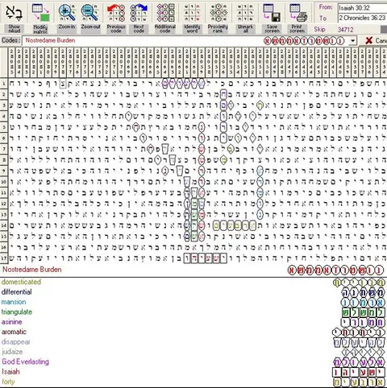387x388 pixels.
Task: Click the Zoom-in magnifier icon
Action: click(x=67, y=13)
